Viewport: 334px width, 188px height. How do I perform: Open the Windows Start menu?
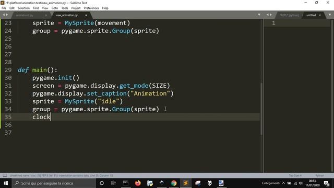[x=6, y=183]
